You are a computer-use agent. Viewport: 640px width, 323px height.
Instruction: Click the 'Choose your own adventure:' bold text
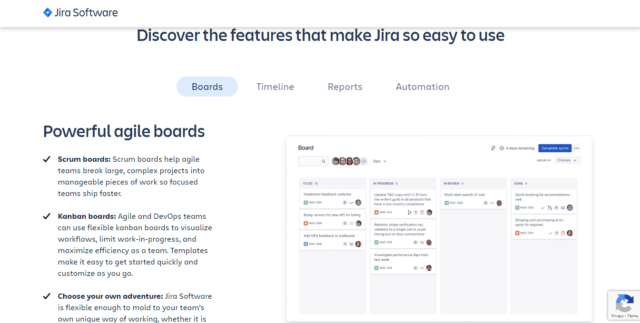pyautogui.click(x=110, y=296)
